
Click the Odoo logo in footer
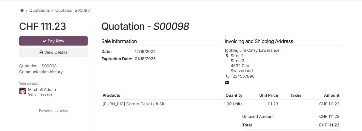tap(64, 111)
